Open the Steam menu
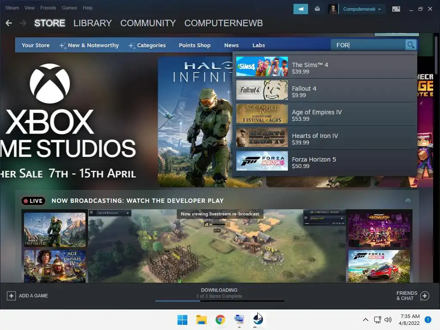The image size is (440, 330). pos(12,8)
